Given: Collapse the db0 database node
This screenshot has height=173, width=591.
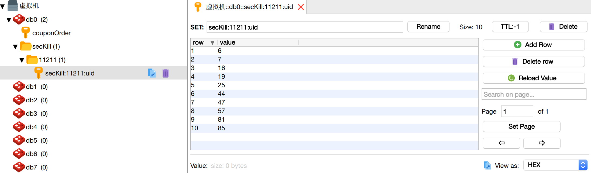Looking at the screenshot, I should [x=9, y=20].
